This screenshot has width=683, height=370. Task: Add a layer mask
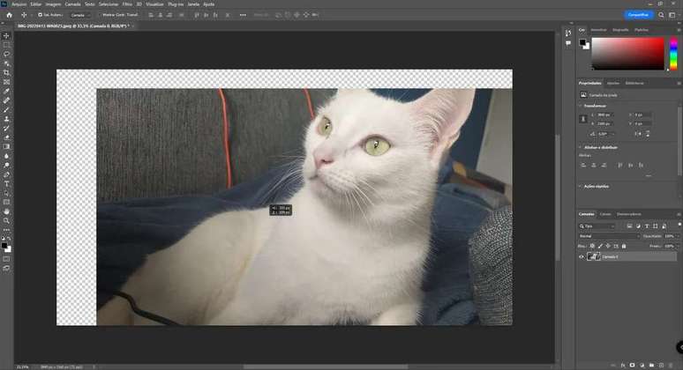pyautogui.click(x=632, y=366)
